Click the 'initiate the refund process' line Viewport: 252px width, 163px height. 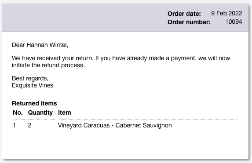click(48, 65)
